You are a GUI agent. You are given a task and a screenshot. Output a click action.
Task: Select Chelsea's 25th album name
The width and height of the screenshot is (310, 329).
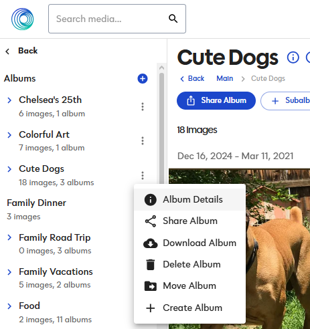click(50, 100)
